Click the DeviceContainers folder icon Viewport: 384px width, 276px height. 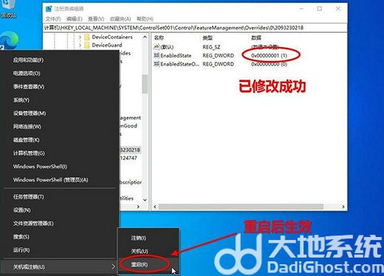click(x=87, y=38)
